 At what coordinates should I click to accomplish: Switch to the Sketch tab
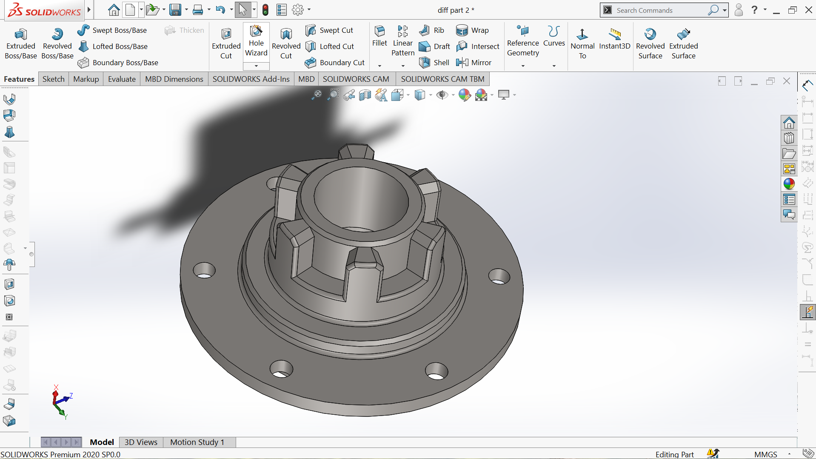pos(53,79)
